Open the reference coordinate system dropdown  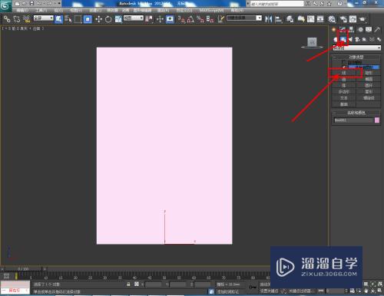[x=134, y=18]
